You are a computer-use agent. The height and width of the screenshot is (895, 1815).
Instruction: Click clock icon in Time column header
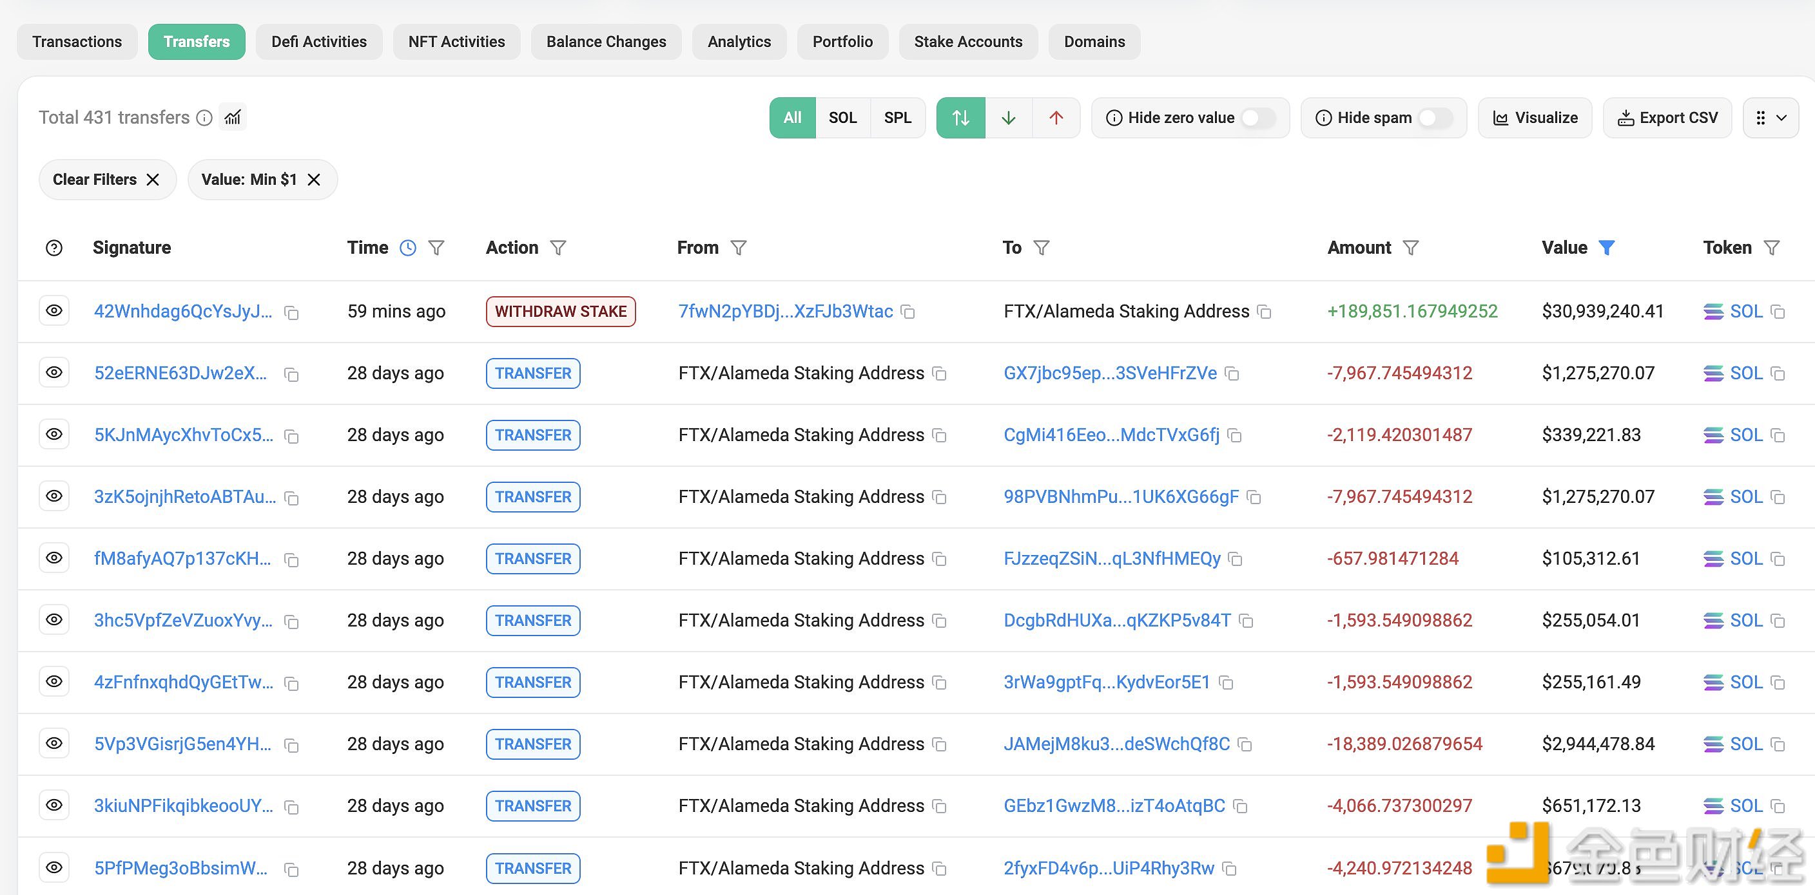pos(408,248)
